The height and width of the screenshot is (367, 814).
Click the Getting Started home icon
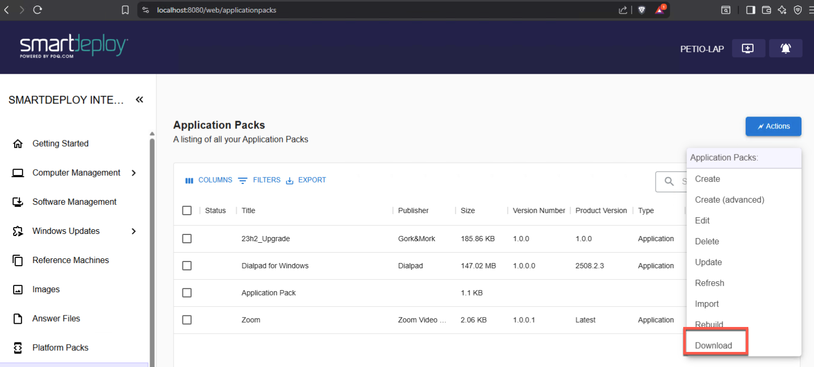pyautogui.click(x=18, y=144)
